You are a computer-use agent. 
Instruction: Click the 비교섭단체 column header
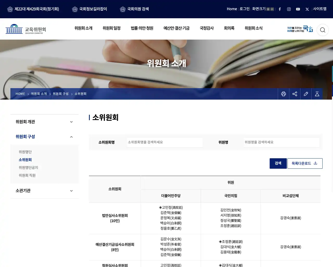point(291,196)
